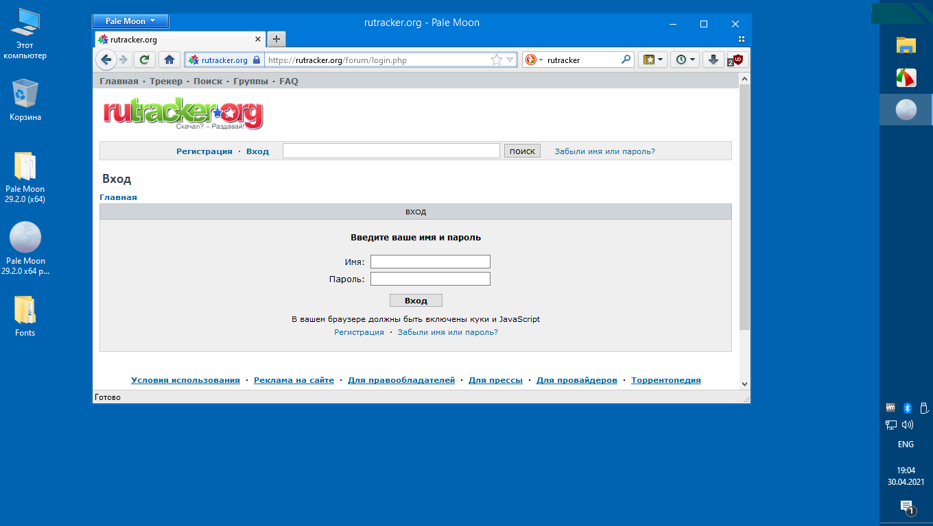Open Поиск in the site's top menu
The height and width of the screenshot is (526, 933).
tap(208, 81)
